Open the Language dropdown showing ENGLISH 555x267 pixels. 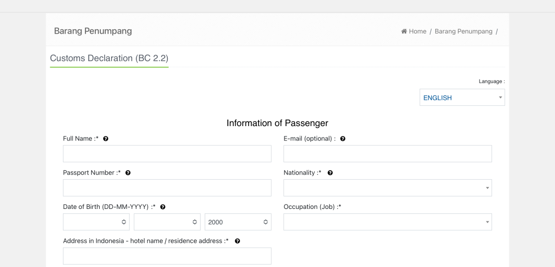coord(462,98)
